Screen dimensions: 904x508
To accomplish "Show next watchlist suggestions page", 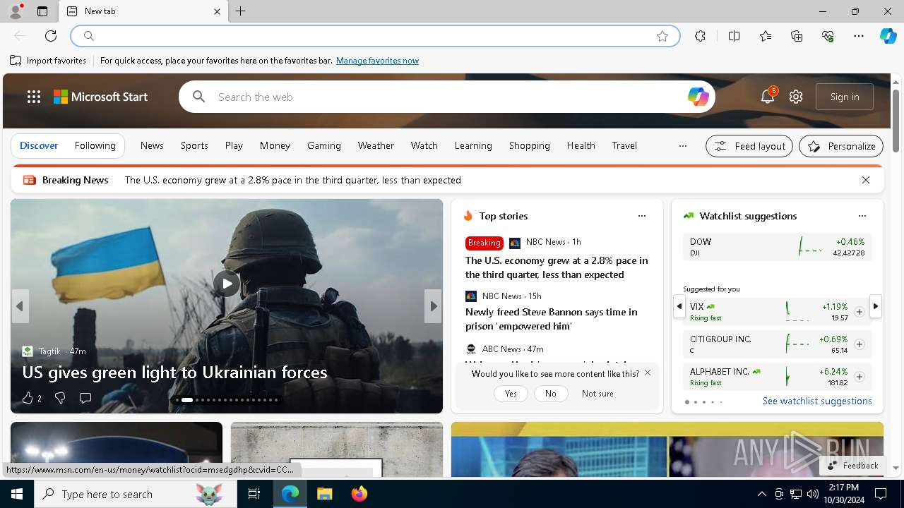I will click(x=876, y=306).
